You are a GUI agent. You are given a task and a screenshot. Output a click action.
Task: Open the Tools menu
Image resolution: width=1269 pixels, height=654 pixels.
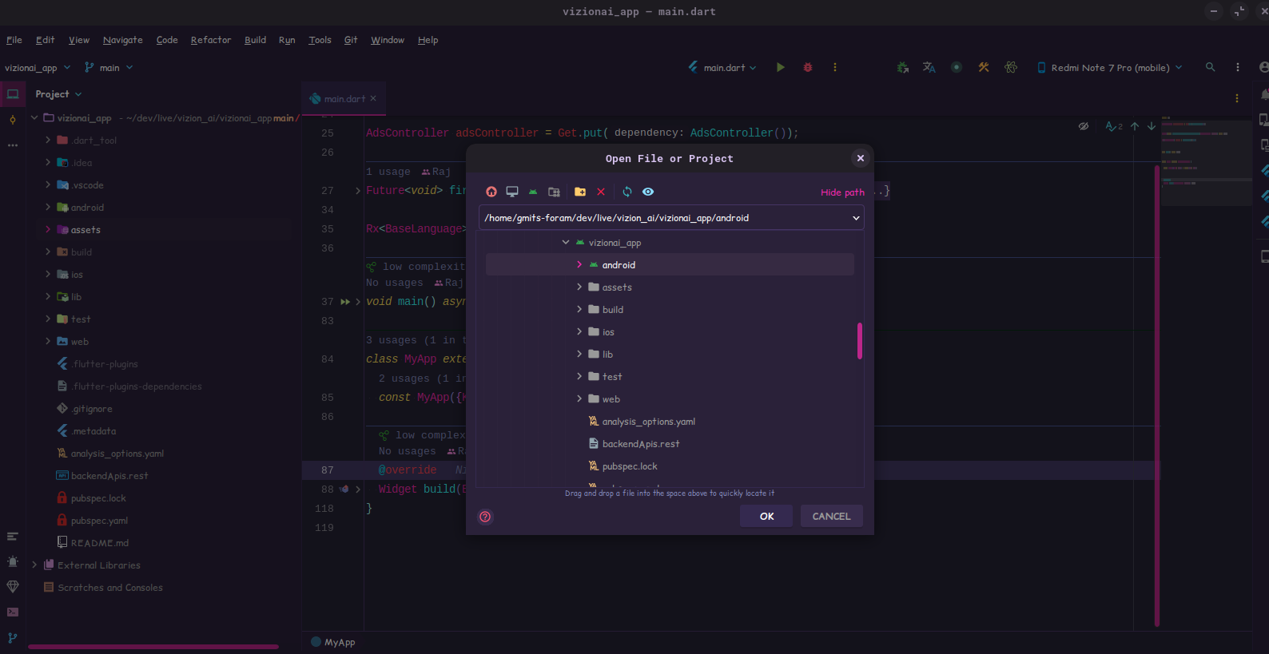tap(320, 40)
